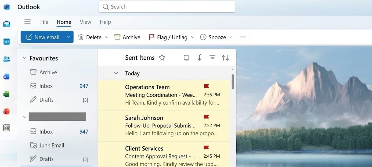Screen dimensions: 372x167
Task: Open Follow-Up: Proposal email from Sarah Johnson
Action: pyautogui.click(x=164, y=126)
